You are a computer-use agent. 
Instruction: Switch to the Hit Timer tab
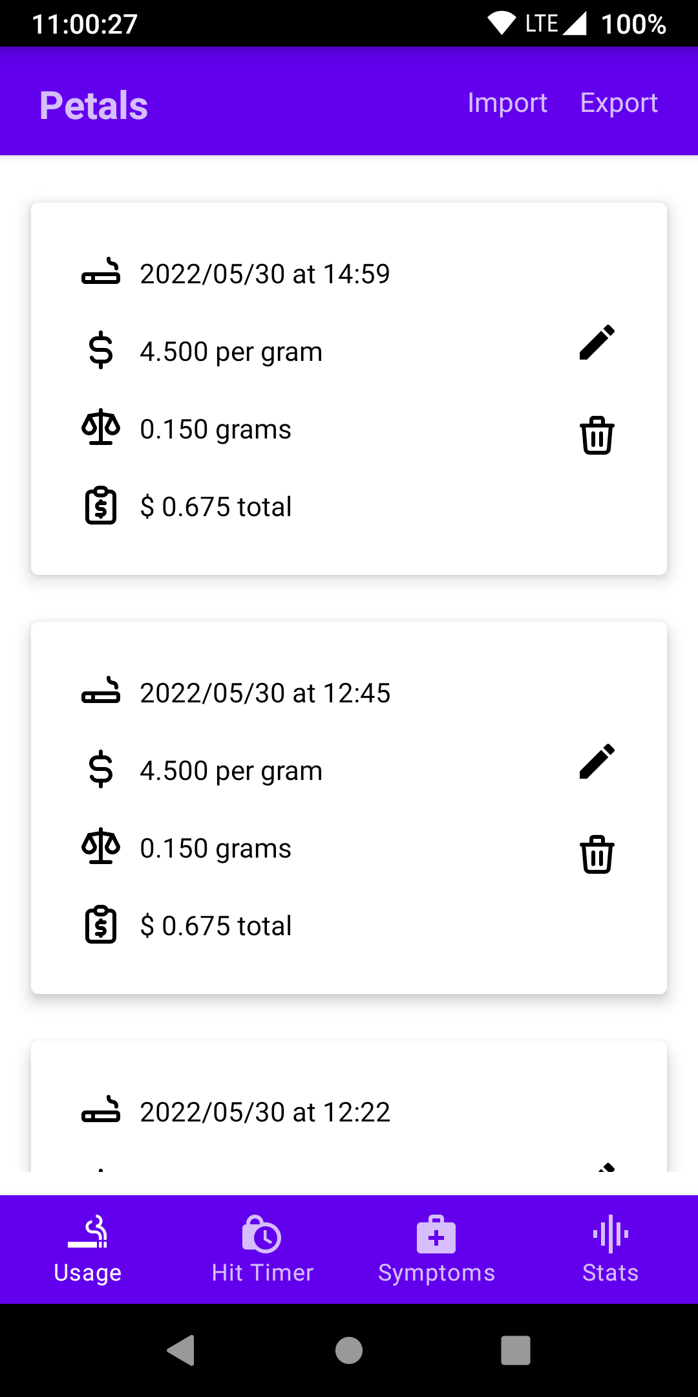click(262, 1250)
